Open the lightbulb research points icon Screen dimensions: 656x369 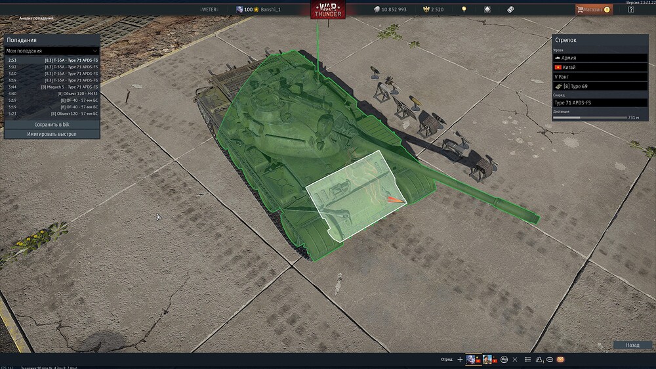[x=464, y=9]
